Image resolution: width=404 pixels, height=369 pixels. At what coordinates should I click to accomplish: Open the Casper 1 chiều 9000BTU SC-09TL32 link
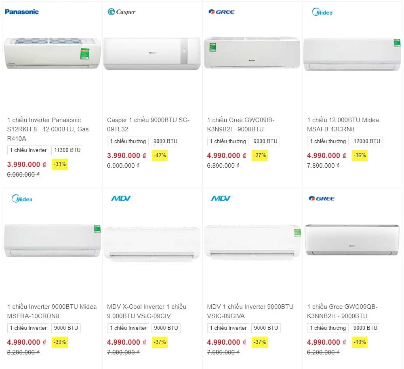[148, 124]
